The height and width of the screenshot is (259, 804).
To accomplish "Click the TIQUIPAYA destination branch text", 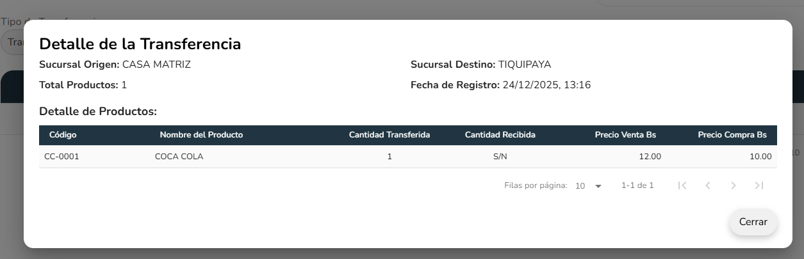I will coord(524,65).
